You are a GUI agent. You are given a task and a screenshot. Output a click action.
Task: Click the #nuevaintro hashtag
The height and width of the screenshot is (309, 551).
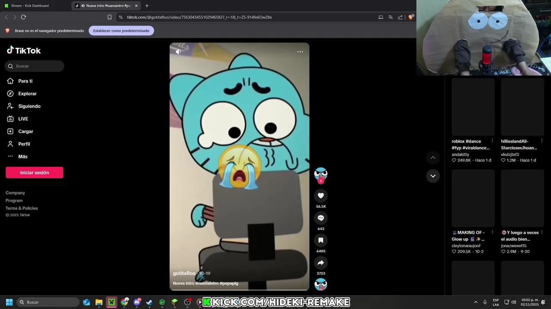(x=207, y=283)
